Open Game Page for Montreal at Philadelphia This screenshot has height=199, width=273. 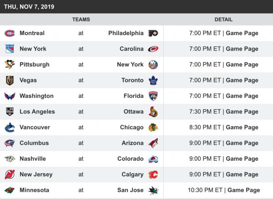[242, 33]
